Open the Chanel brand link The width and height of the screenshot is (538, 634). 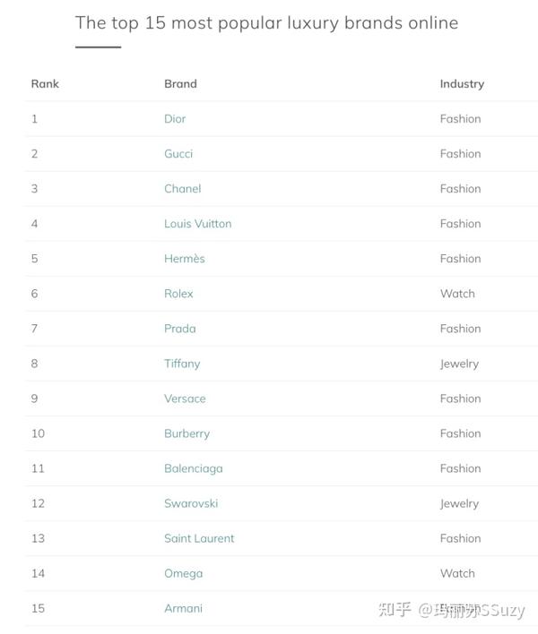coord(182,189)
